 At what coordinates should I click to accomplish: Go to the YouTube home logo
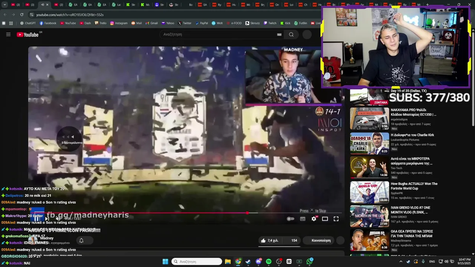click(28, 34)
